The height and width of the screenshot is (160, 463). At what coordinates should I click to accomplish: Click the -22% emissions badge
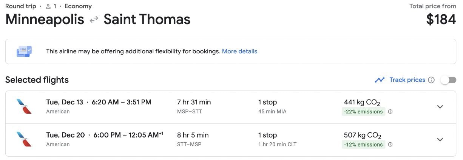(x=363, y=112)
